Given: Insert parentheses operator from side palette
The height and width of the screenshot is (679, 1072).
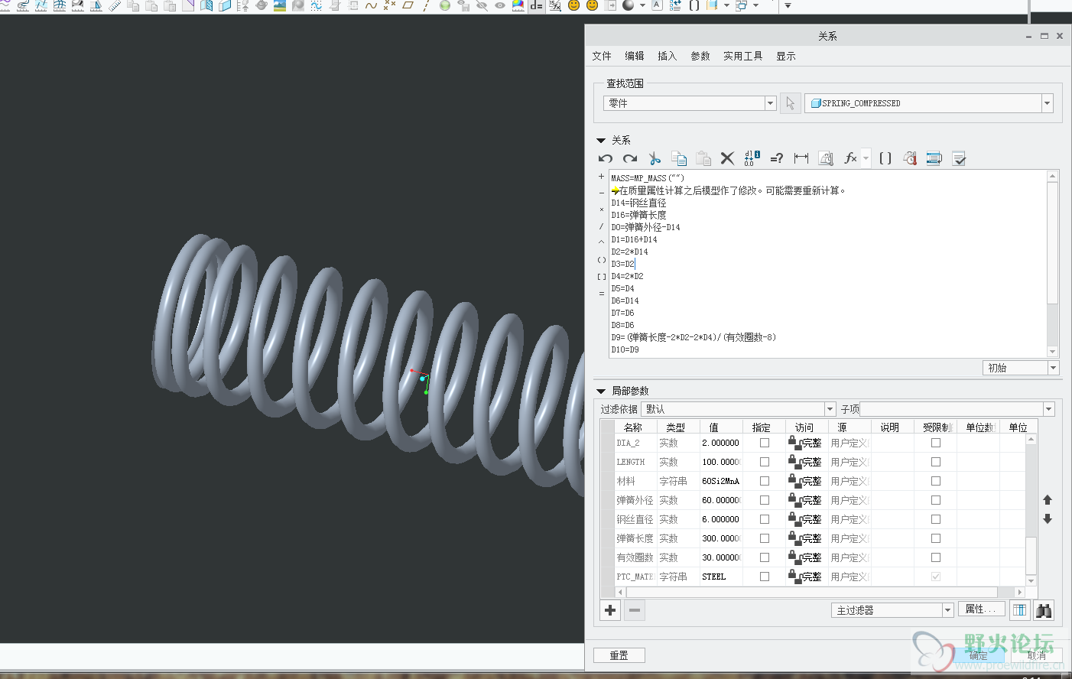Looking at the screenshot, I should 602,260.
